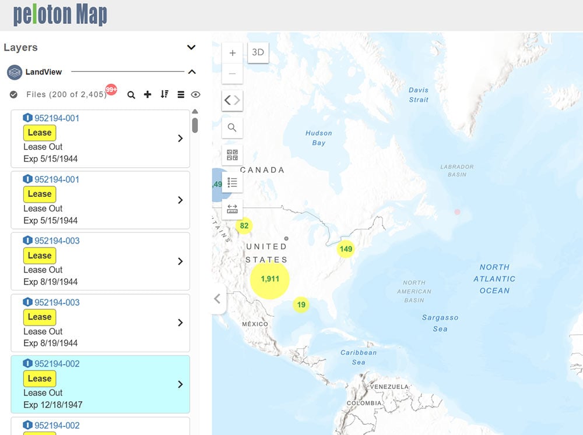Toggle the Files select-all checkmark
This screenshot has width=583, height=435.
pos(13,94)
